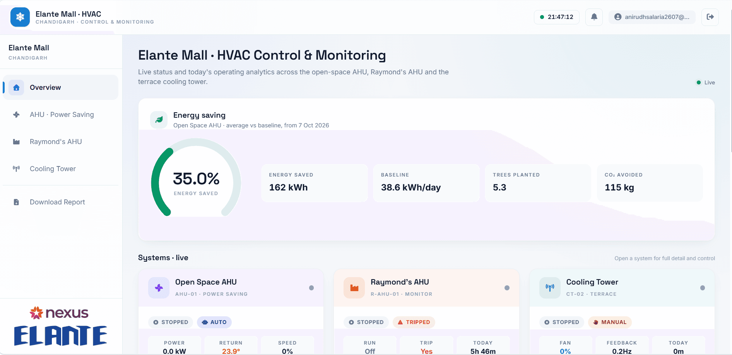Screen dimensions: 732x355
Task: Click the nexus Elante logo
Action: tap(60, 326)
